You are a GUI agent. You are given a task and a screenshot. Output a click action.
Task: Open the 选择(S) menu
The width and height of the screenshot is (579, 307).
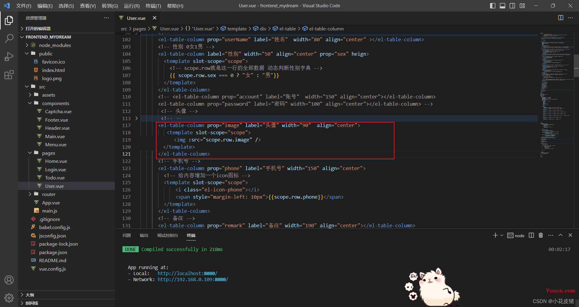[66, 6]
